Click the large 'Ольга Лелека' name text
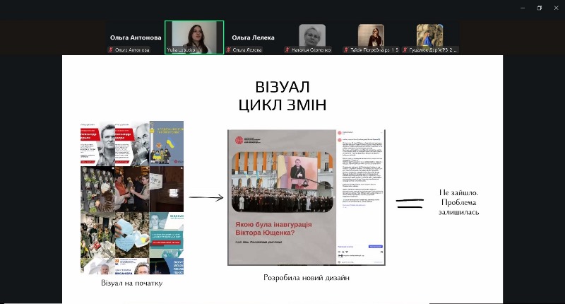This screenshot has width=565, height=304. (254, 37)
